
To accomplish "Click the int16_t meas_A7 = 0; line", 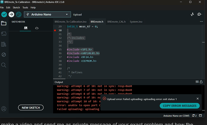I will [x=82, y=27].
